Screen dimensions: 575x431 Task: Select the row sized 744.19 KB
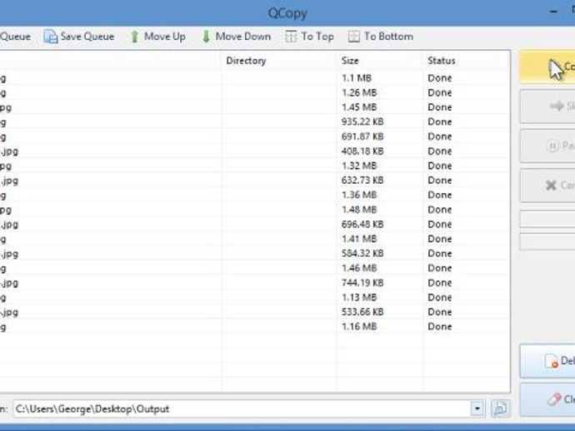(255, 283)
